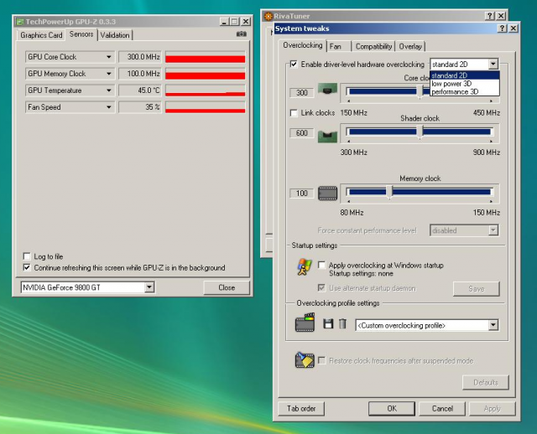Viewport: 537px width, 434px height.
Task: Click the Apply button
Action: point(493,408)
